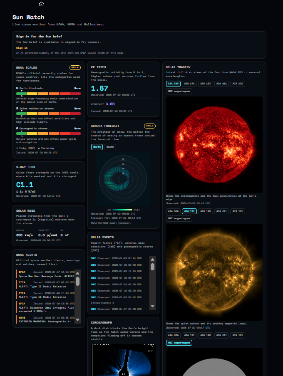This screenshot has width=283, height=376.
Task: Click the Radio blackouts severity scale bar
Action: (49, 94)
